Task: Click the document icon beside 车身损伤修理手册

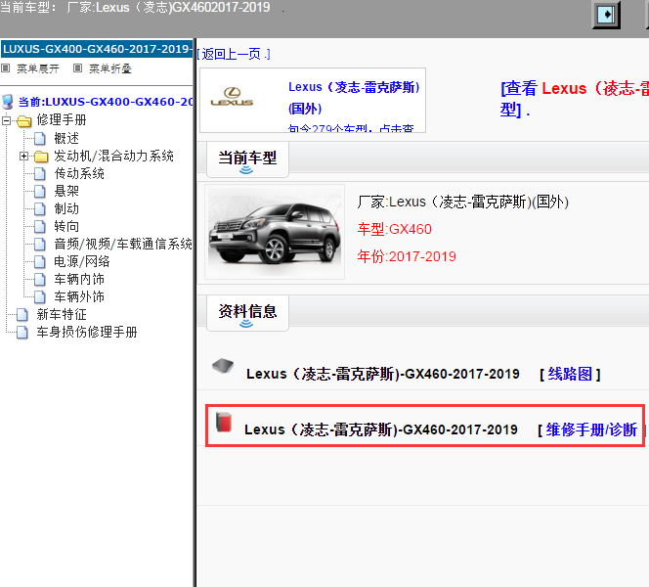Action: (22, 333)
